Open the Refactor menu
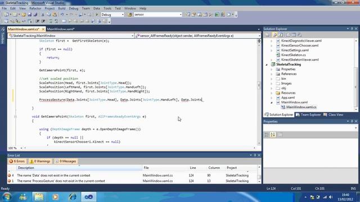 pyautogui.click(x=35, y=8)
